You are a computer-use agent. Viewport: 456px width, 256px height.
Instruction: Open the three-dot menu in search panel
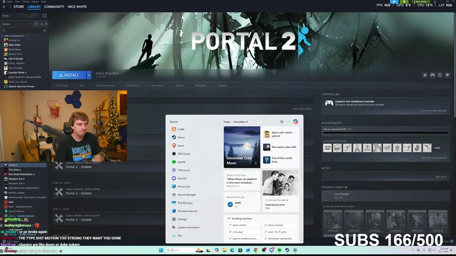tap(288, 122)
